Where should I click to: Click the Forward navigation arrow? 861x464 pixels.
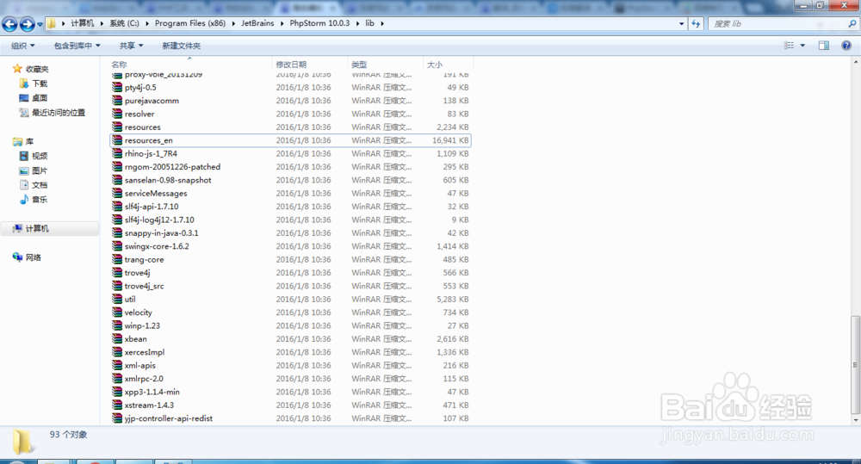point(27,24)
